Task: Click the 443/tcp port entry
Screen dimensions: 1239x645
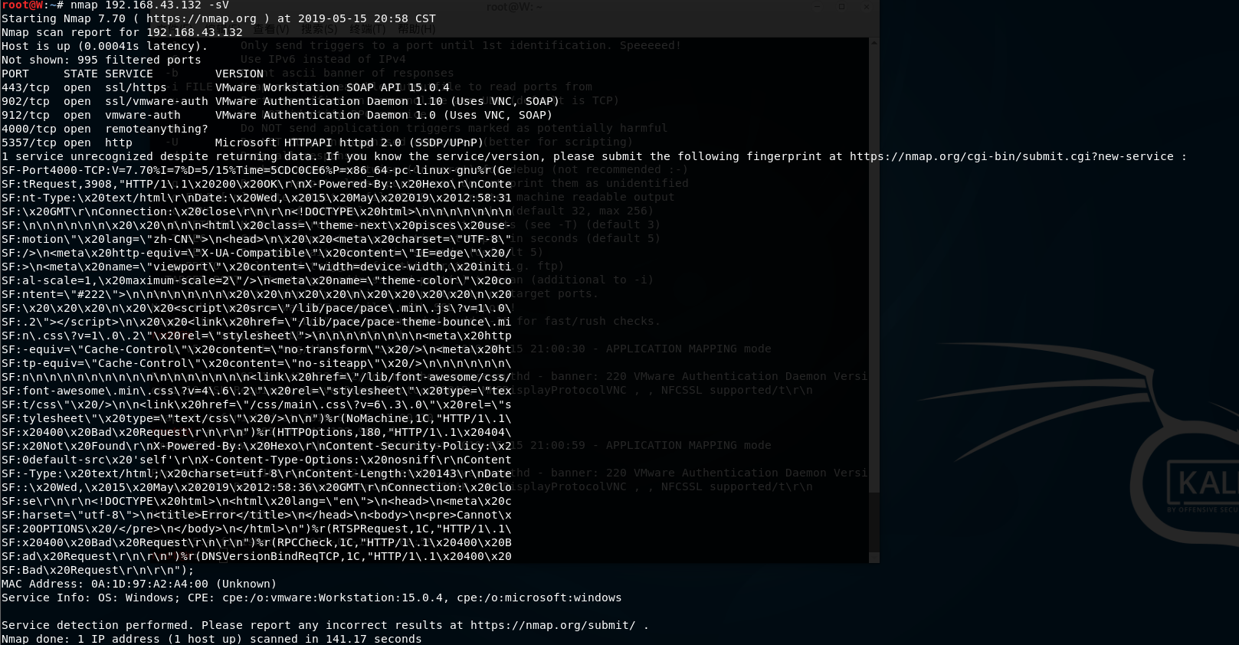Action: click(25, 87)
